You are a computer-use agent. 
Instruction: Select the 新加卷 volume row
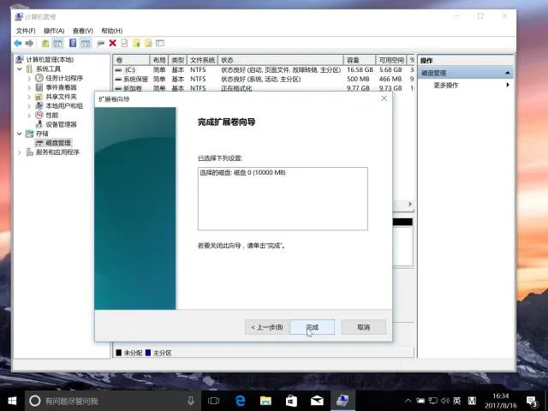[264, 88]
